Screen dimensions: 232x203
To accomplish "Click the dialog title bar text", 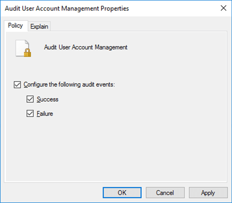I will click(x=67, y=8).
